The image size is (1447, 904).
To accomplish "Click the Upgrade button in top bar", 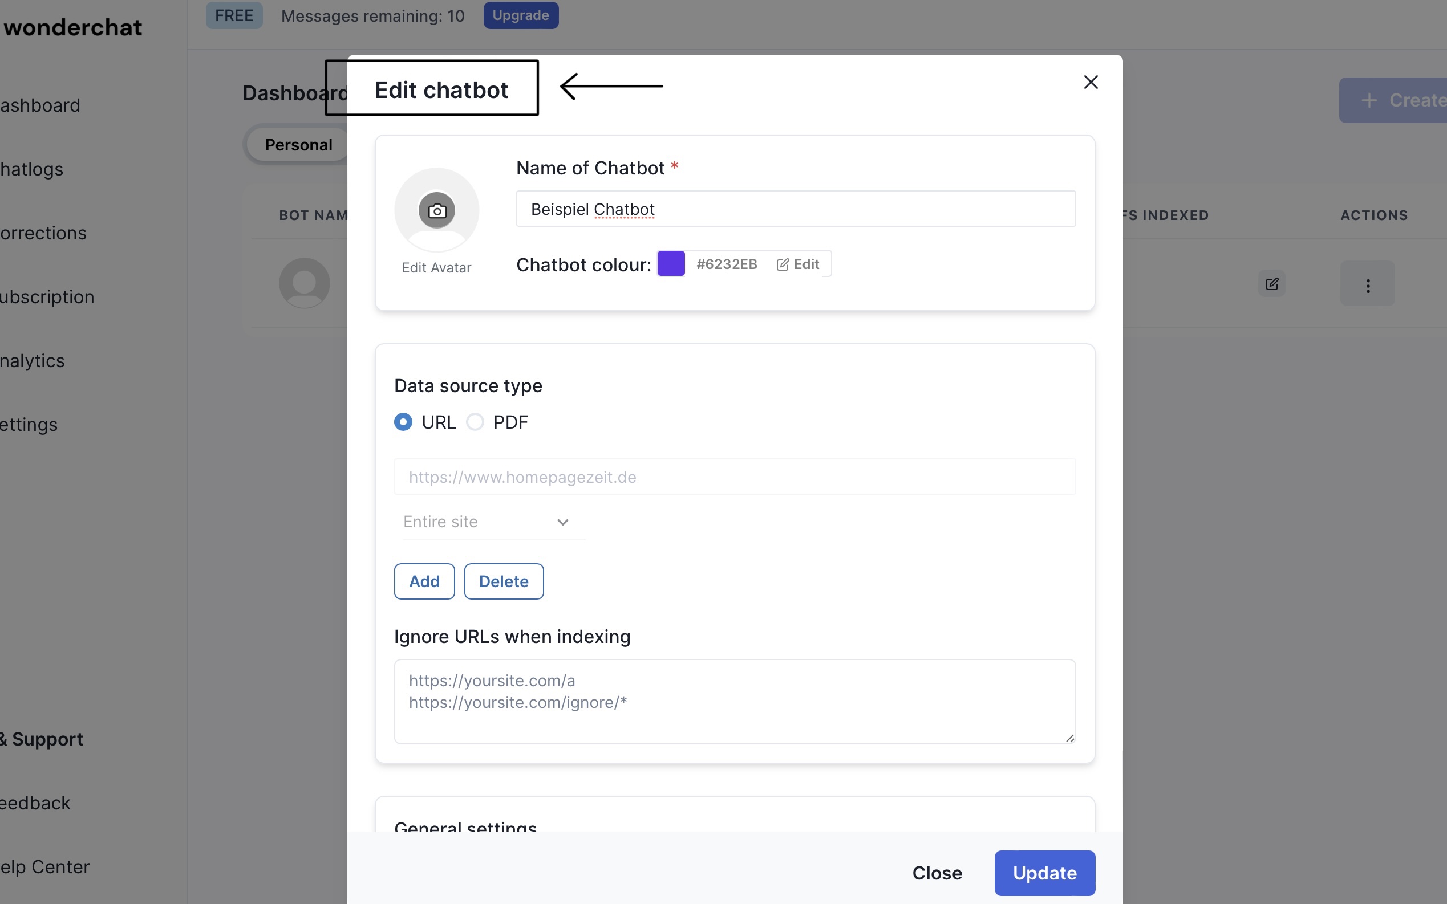I will (520, 15).
